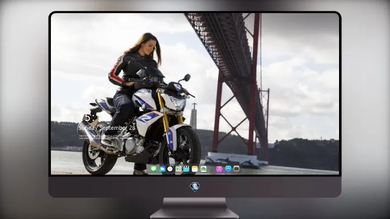Viewport: 390px width, 219px height.
Task: Open the Maps app in dock
Action: tap(178, 169)
